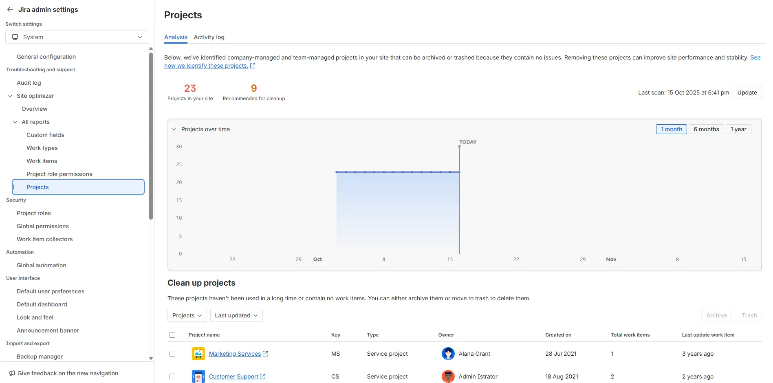Screen dimensions: 773x383
Task: Open Custom fields report in sidebar
Action: (x=45, y=135)
